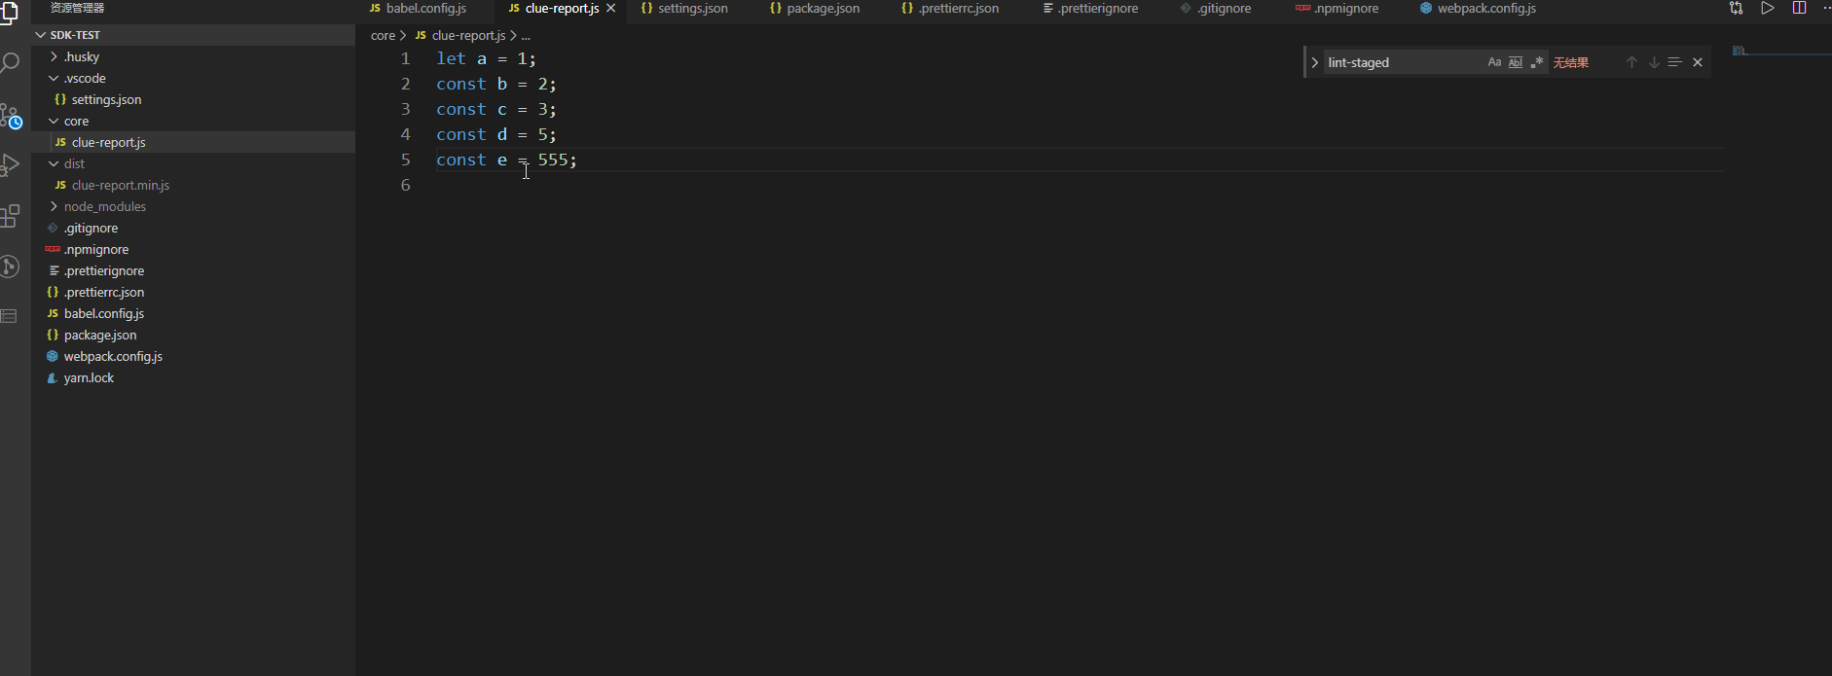Open the Search view in activity bar
Viewport: 1832px width, 676px height.
point(10,64)
